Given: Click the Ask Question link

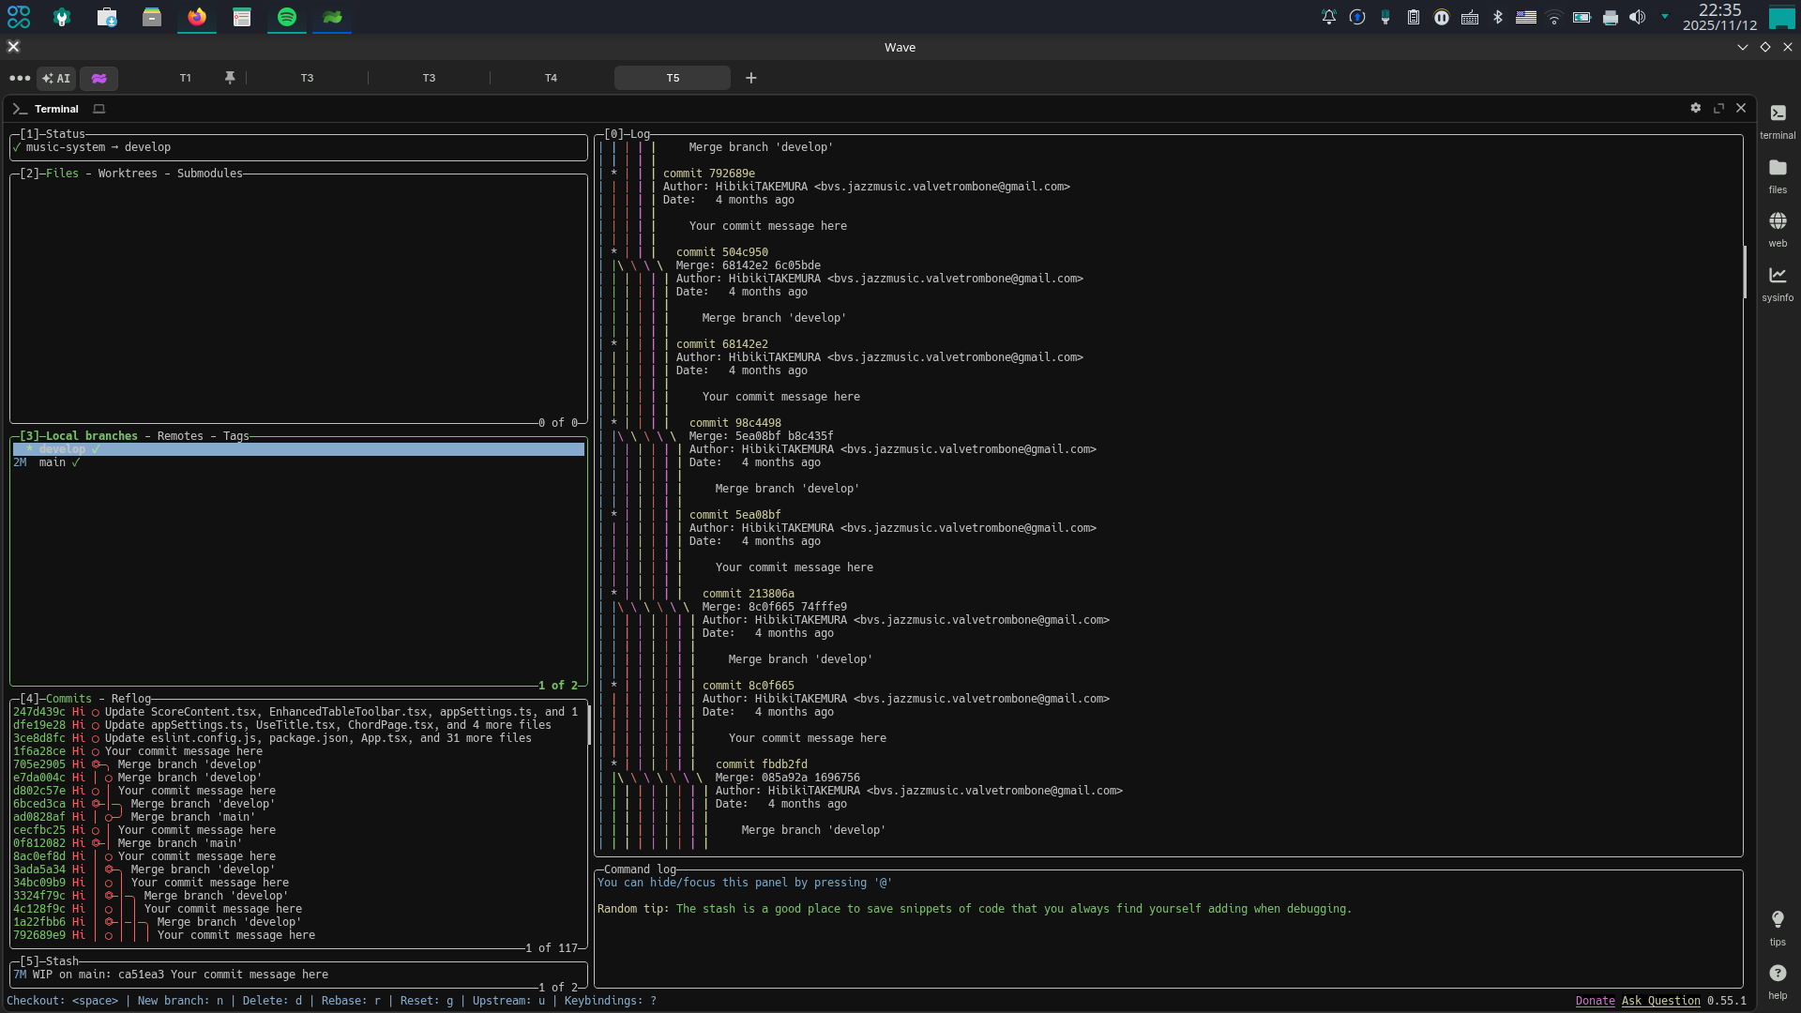Looking at the screenshot, I should [1660, 1001].
